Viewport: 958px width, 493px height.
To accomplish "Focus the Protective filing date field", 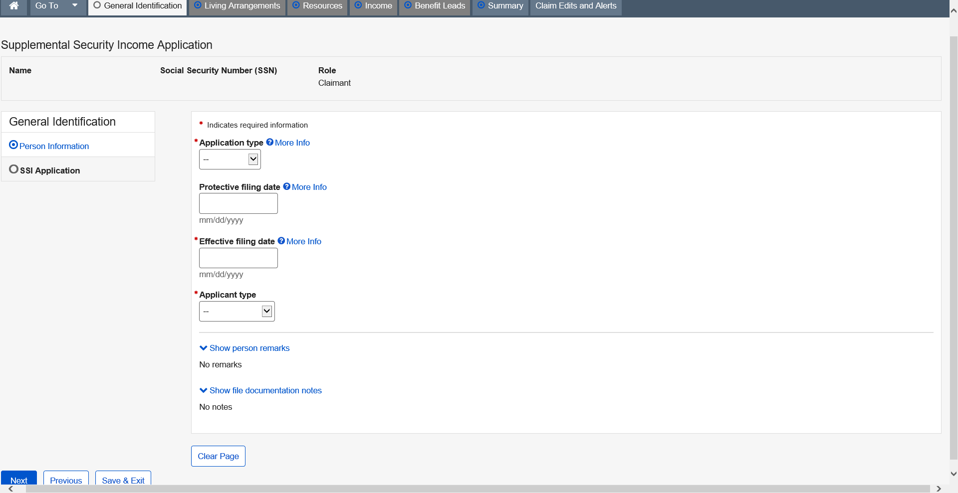I will [239, 203].
